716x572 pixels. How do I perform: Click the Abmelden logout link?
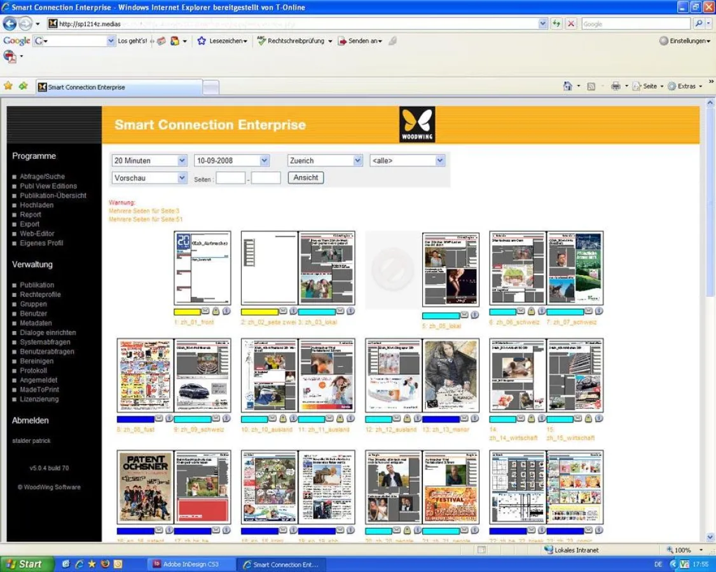[x=30, y=421]
